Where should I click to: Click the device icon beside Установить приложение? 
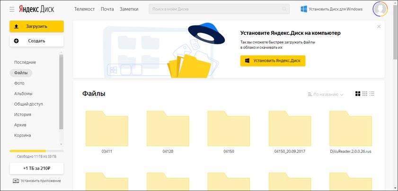pos(16,181)
